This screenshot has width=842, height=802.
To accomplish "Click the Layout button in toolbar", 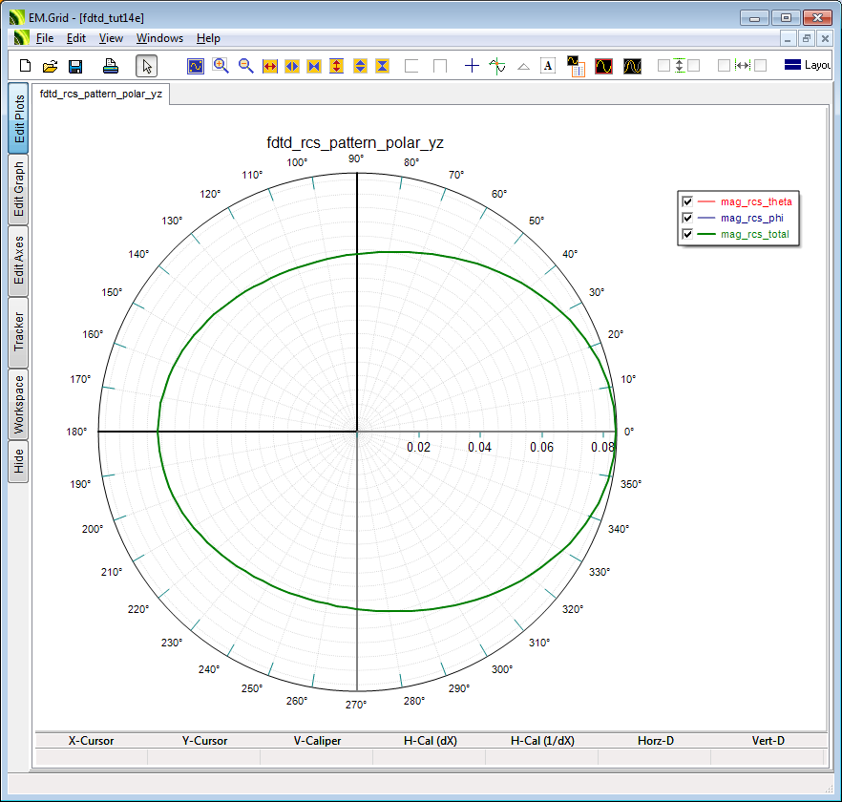I will coord(808,66).
